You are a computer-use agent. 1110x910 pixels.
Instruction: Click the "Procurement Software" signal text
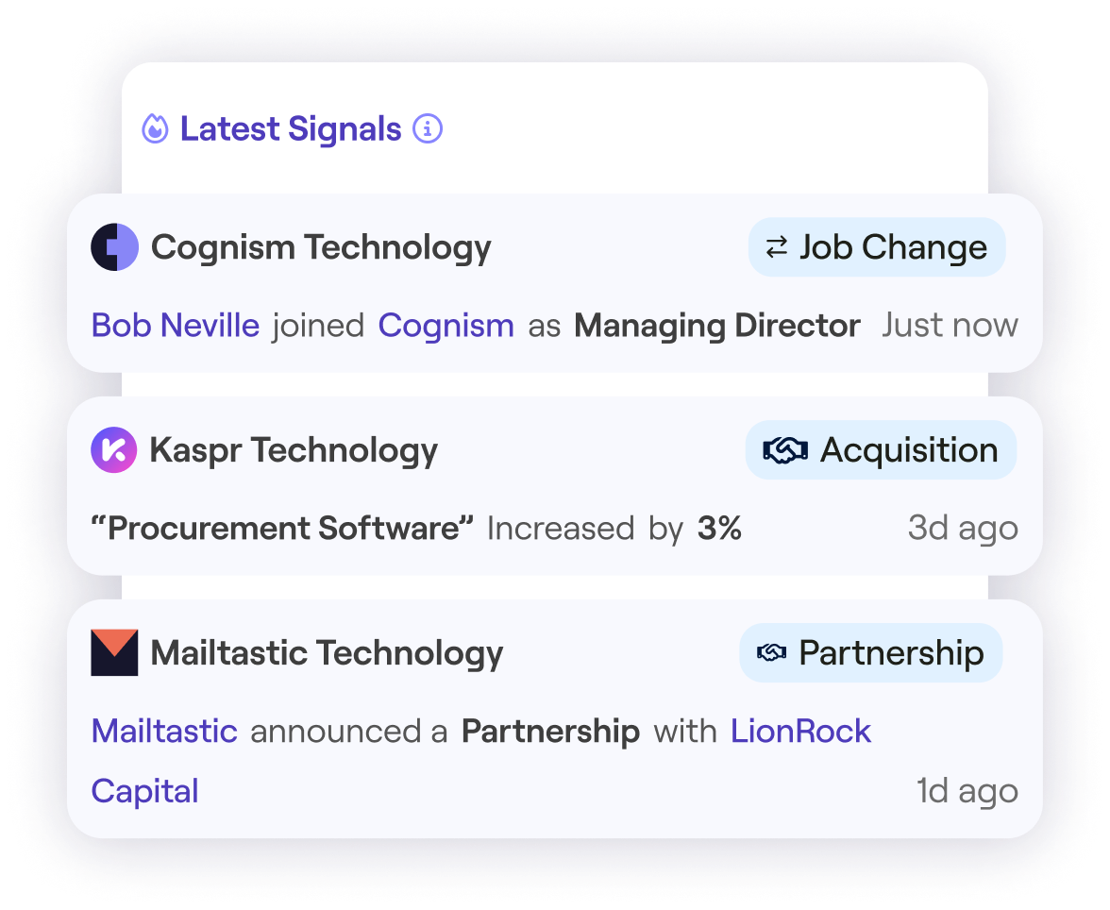click(282, 528)
